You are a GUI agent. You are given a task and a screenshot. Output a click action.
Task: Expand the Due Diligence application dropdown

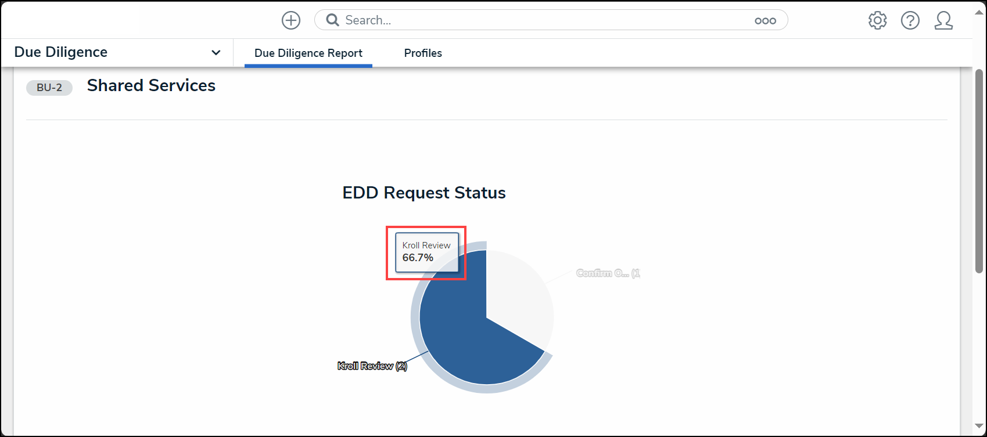click(x=117, y=52)
